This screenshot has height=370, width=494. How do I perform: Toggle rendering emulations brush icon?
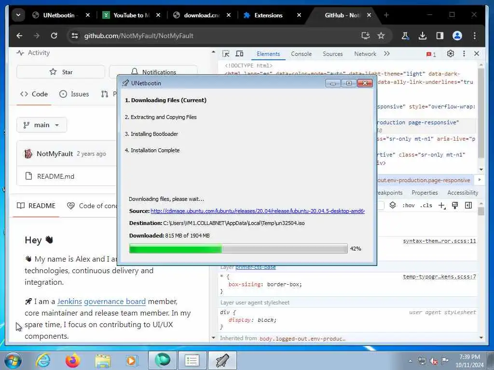coord(454,205)
